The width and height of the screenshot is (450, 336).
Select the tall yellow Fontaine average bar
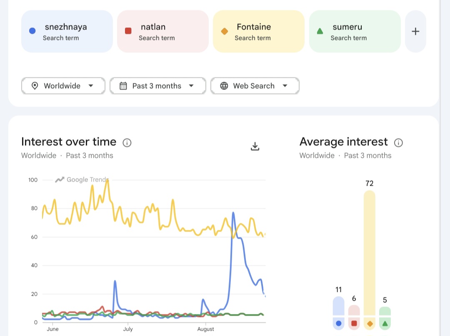(x=370, y=253)
